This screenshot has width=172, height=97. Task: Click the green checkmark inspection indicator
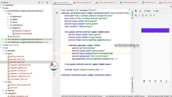tap(129, 10)
